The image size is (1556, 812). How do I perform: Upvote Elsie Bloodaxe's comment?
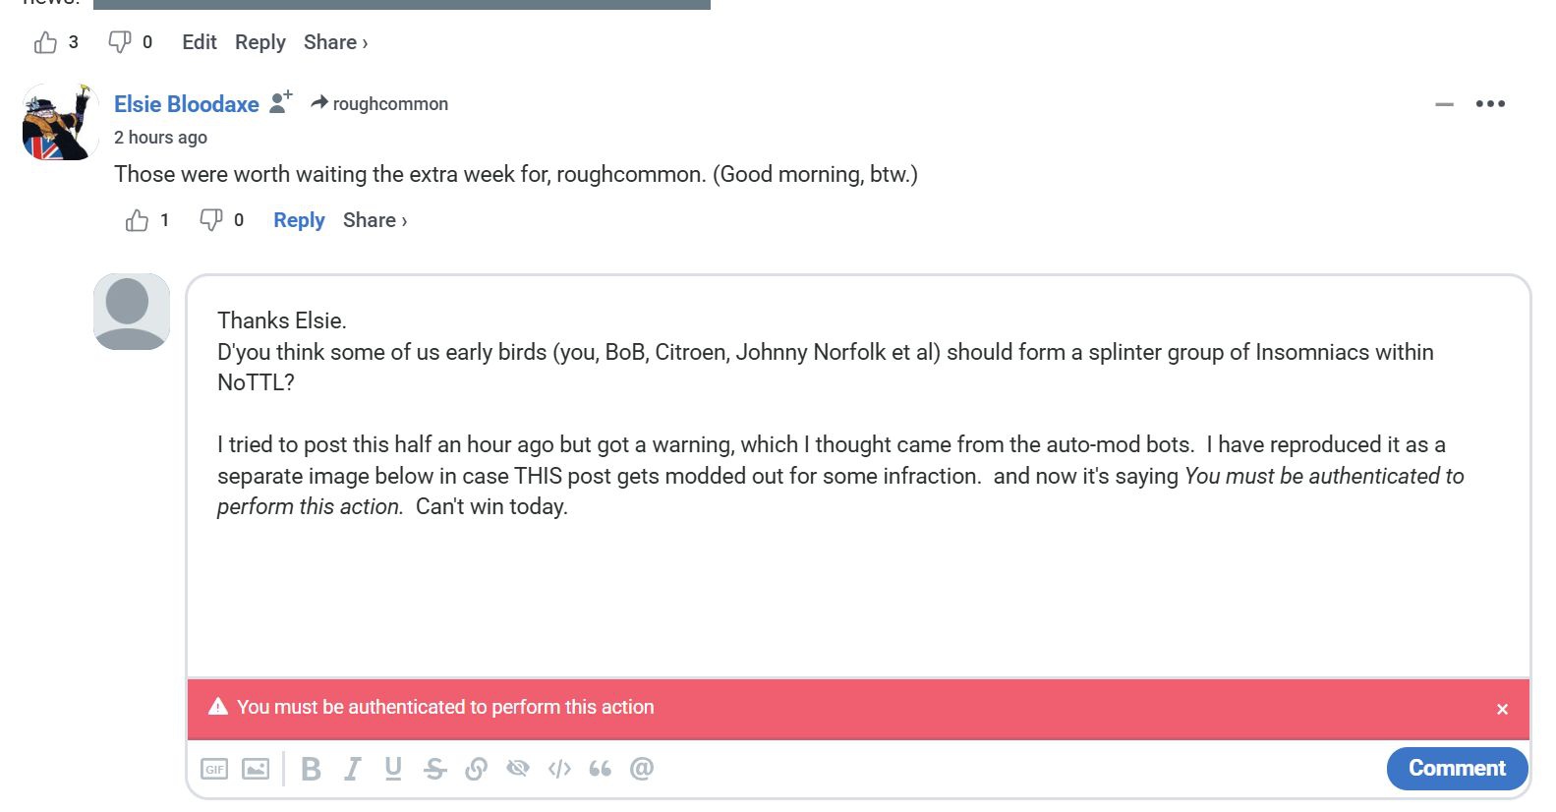pyautogui.click(x=137, y=220)
